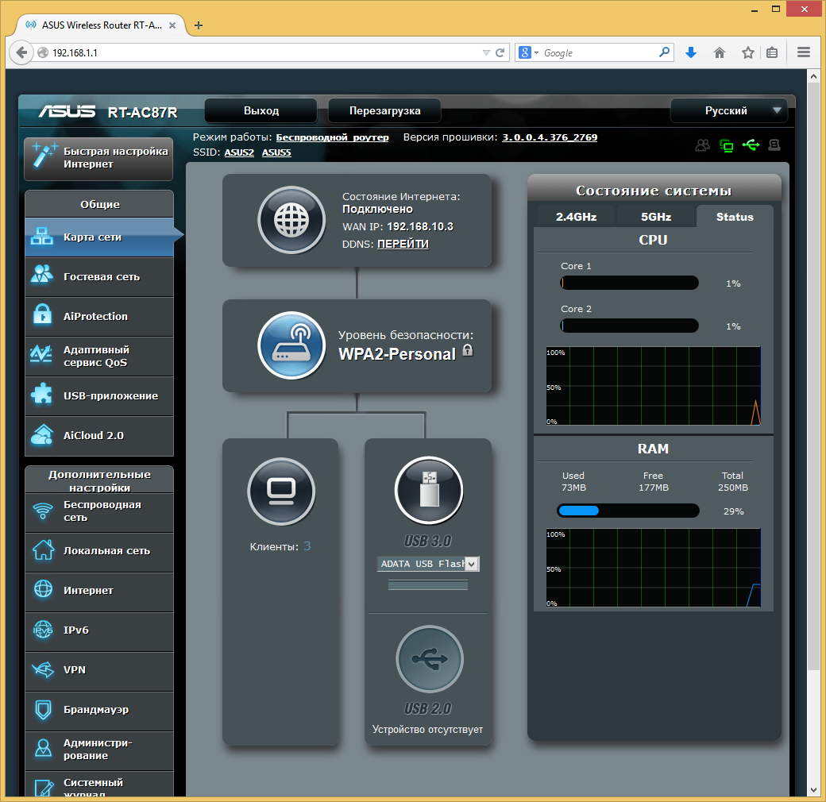Image resolution: width=826 pixels, height=802 pixels.
Task: Open the clients computer icon
Action: tap(281, 492)
